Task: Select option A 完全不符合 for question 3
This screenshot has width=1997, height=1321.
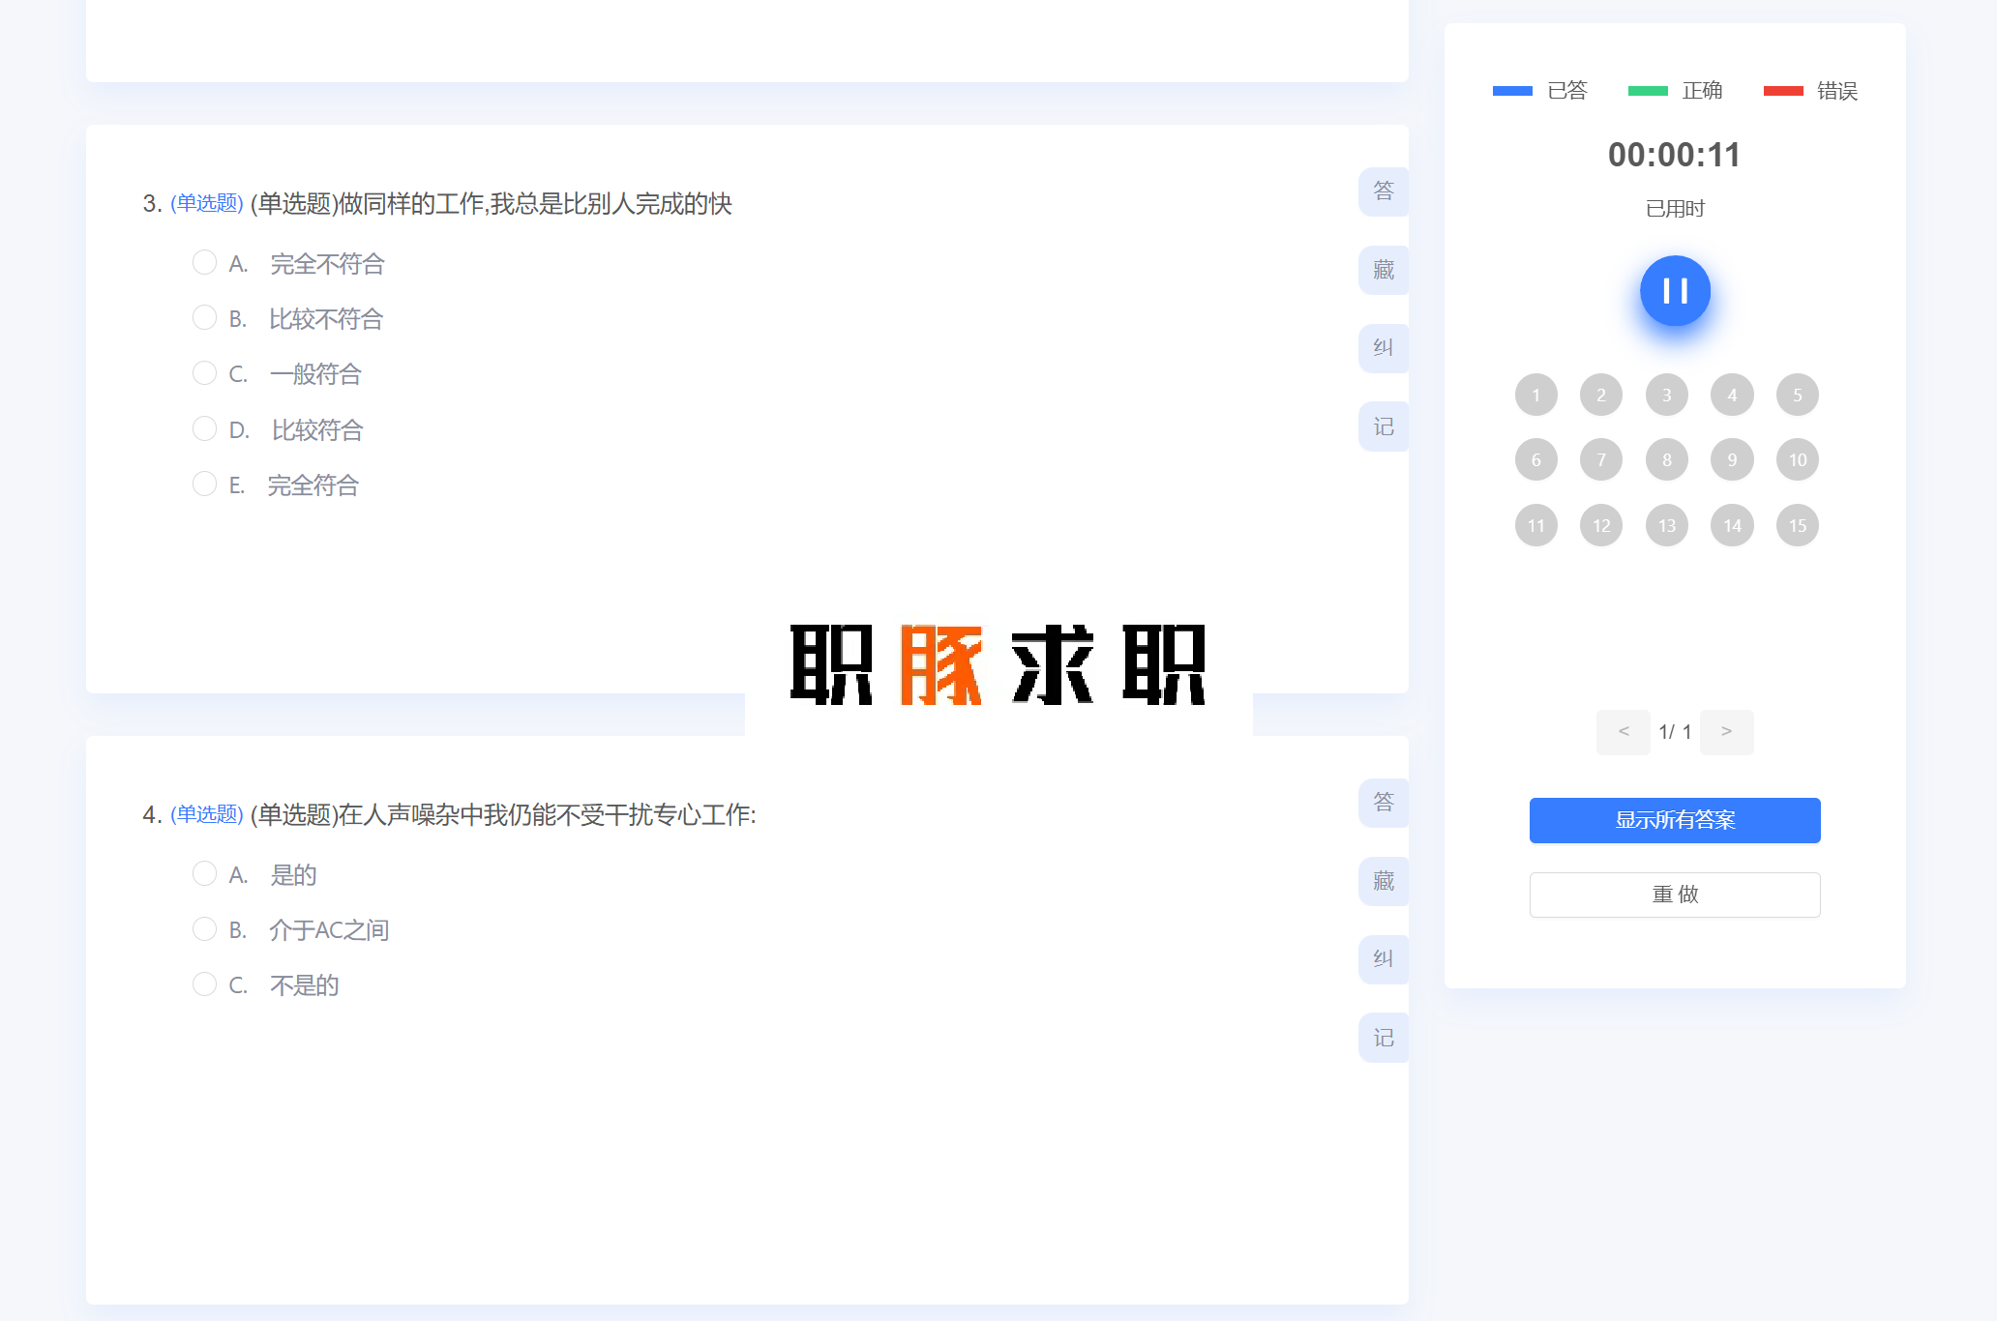Action: tap(204, 262)
